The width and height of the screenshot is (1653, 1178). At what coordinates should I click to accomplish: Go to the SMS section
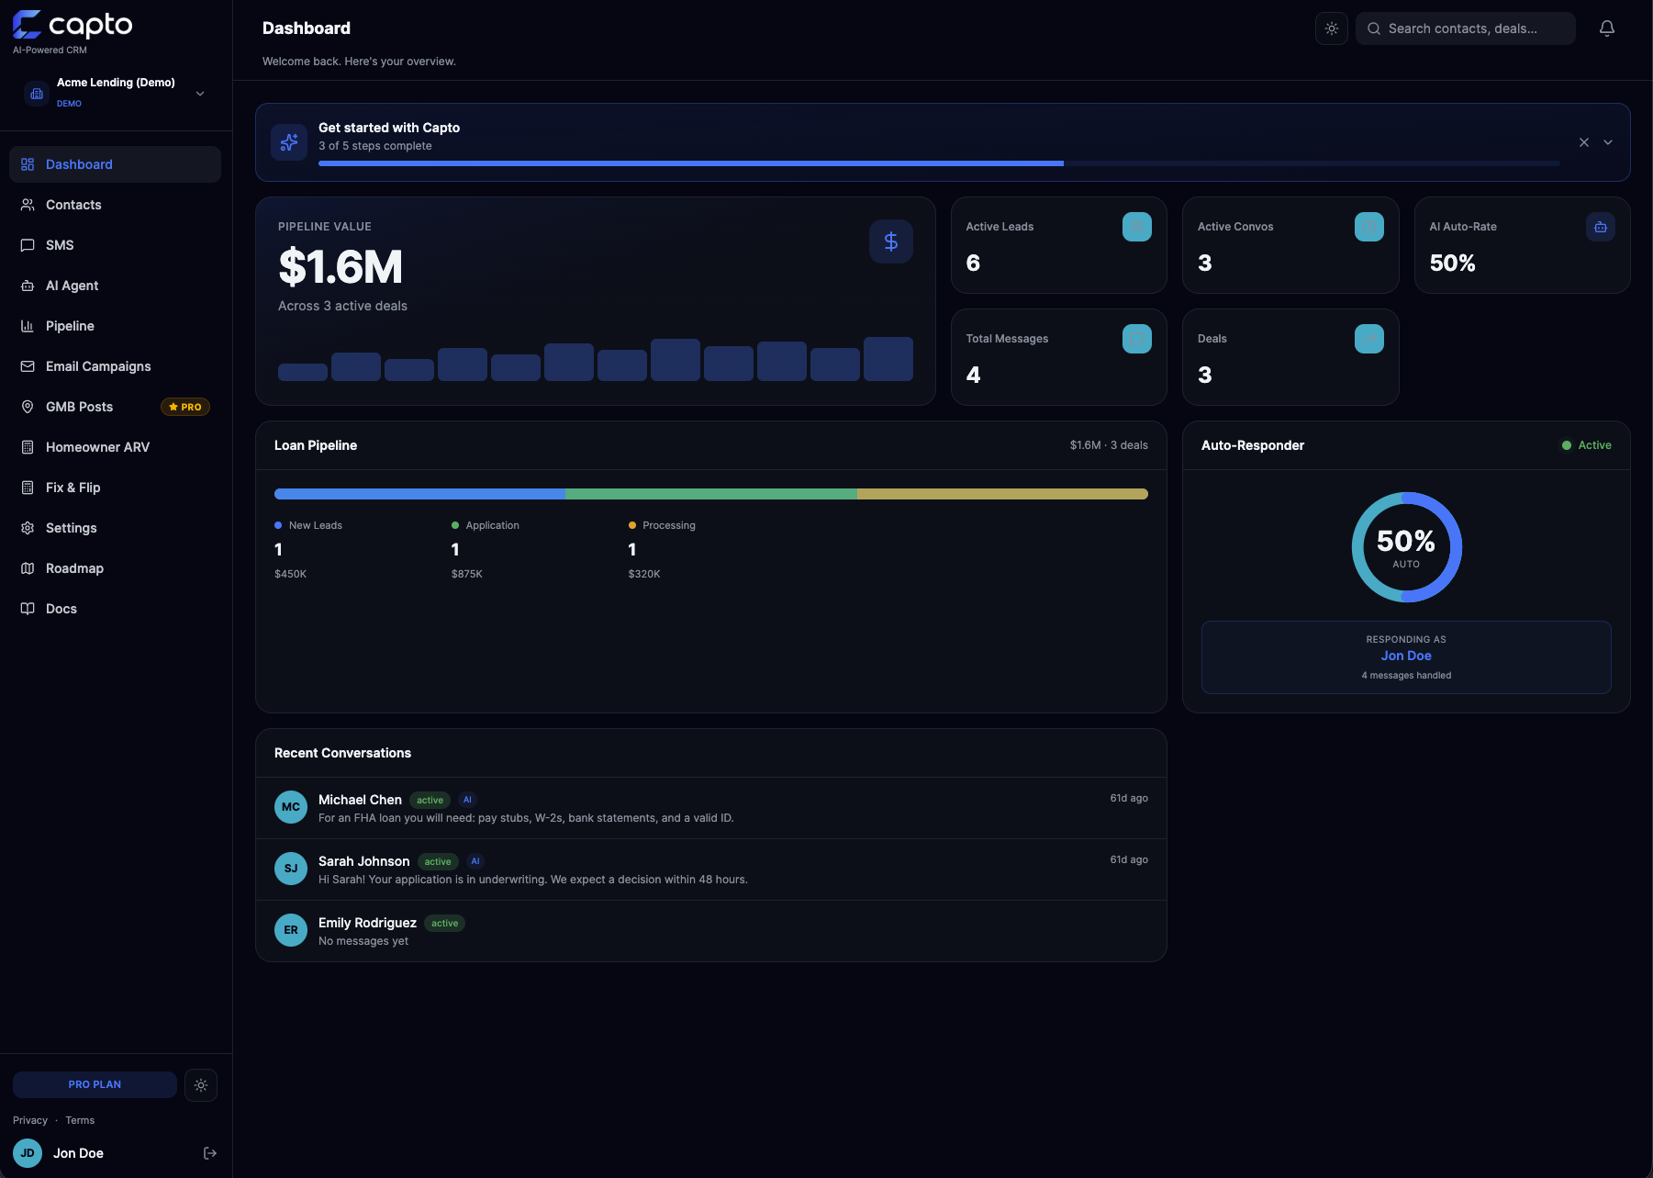pos(115,245)
